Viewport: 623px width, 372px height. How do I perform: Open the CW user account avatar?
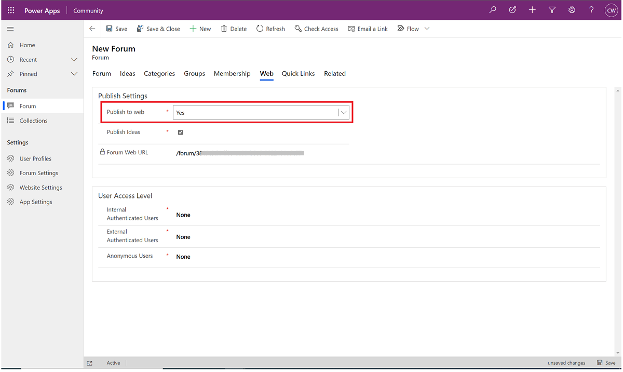click(611, 10)
